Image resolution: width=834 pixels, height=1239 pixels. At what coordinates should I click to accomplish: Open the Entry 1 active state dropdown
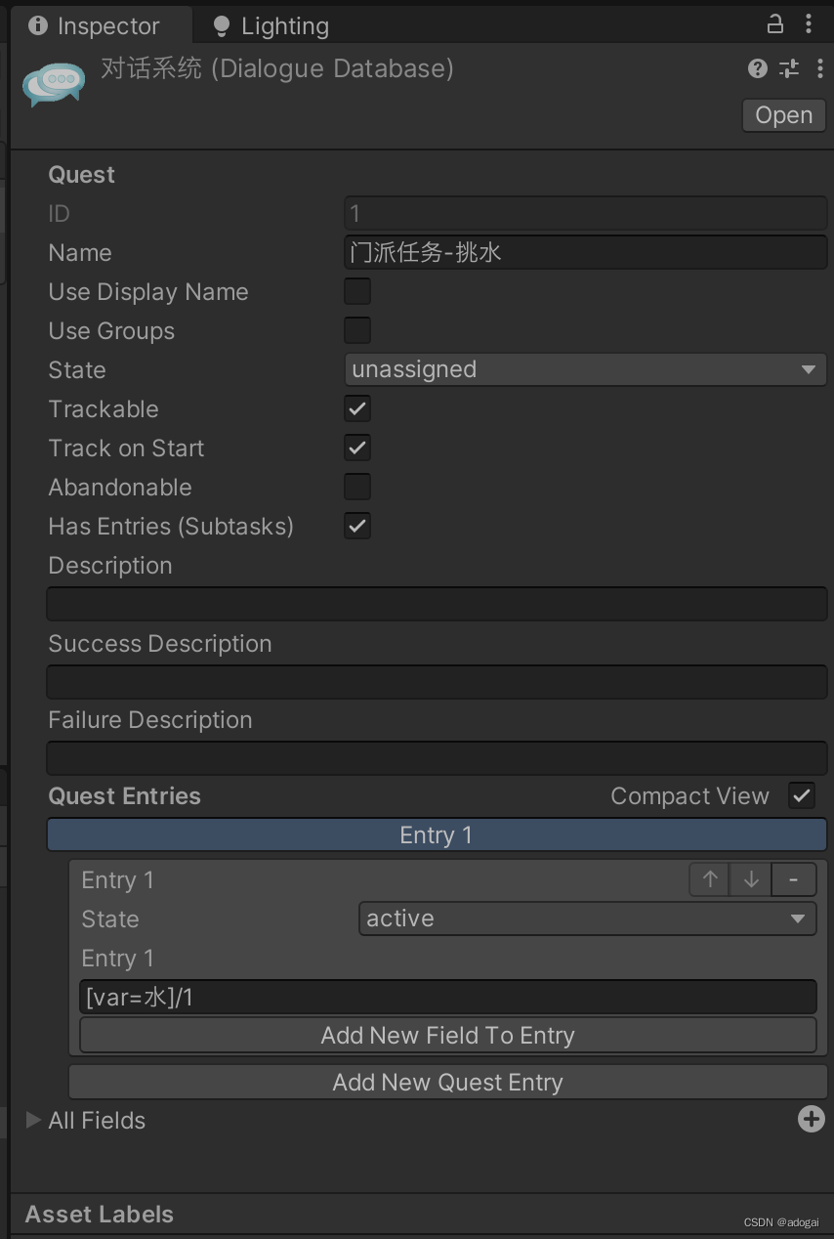click(x=587, y=919)
